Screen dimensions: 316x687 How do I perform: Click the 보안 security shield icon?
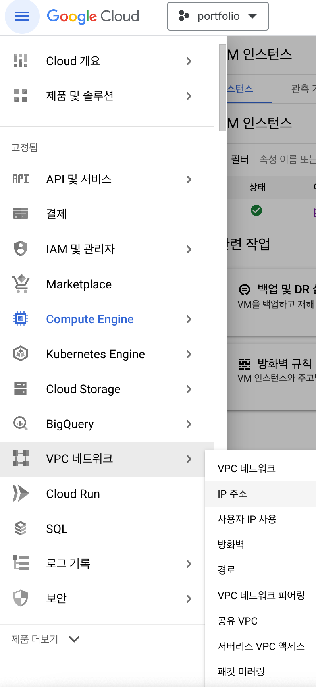21,598
